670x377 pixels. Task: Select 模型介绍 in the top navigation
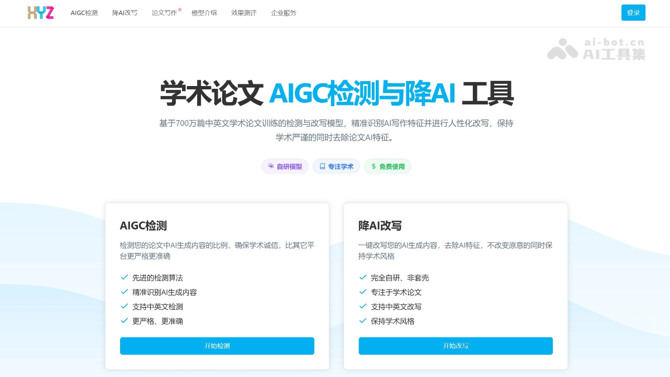click(204, 13)
